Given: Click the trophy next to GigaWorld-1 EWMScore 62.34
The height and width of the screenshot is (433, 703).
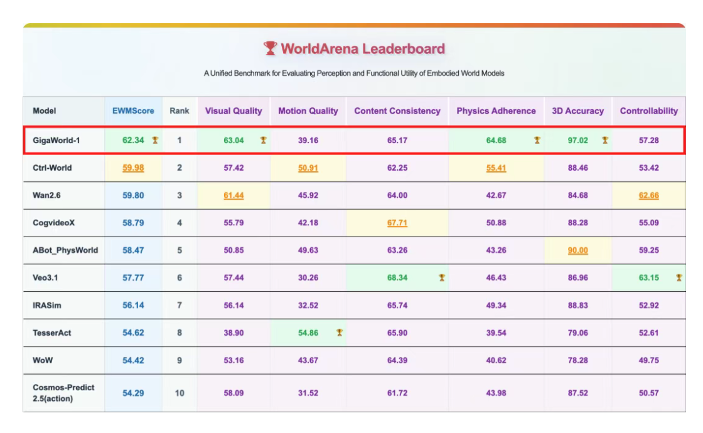Looking at the screenshot, I should 155,140.
